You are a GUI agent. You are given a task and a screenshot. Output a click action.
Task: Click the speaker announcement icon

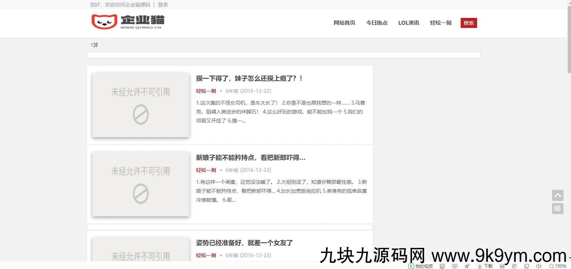[94, 45]
